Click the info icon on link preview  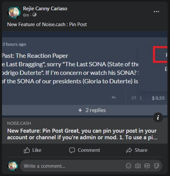pyautogui.click(x=158, y=117)
